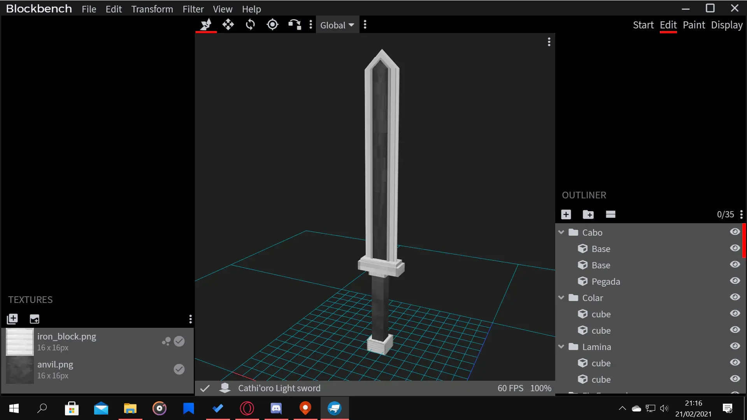
Task: Open the Transform menu
Action: tap(152, 9)
